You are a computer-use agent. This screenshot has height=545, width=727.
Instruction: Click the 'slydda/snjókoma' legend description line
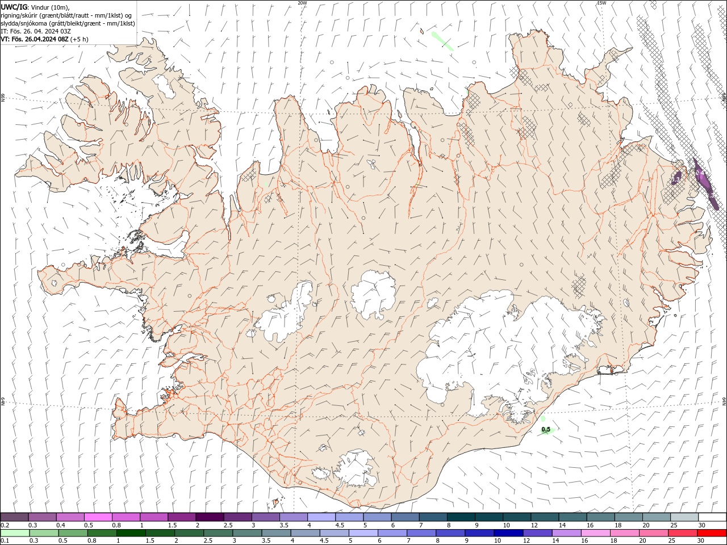[x=68, y=23]
